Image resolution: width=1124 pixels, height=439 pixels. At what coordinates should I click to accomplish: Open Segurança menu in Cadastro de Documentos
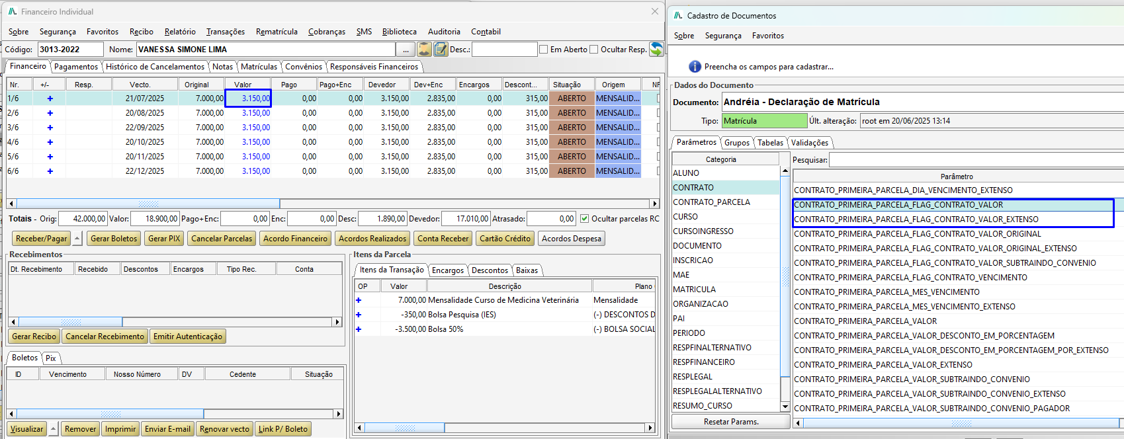coord(723,36)
